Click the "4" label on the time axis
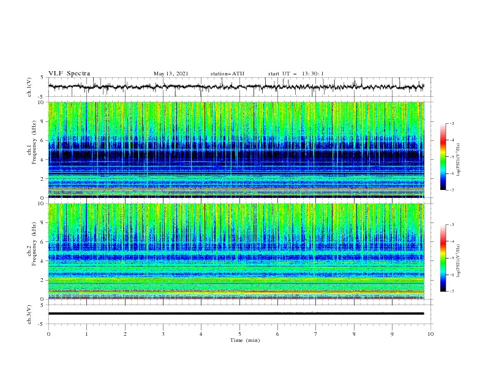The image size is (485, 375). (x=201, y=334)
